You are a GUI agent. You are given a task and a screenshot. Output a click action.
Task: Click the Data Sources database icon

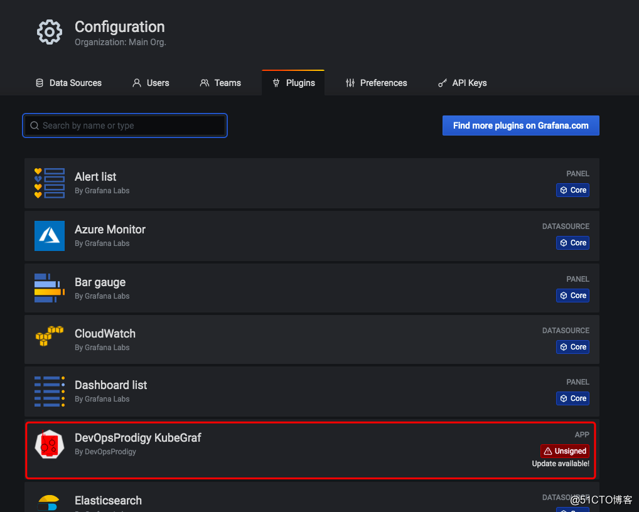point(40,83)
